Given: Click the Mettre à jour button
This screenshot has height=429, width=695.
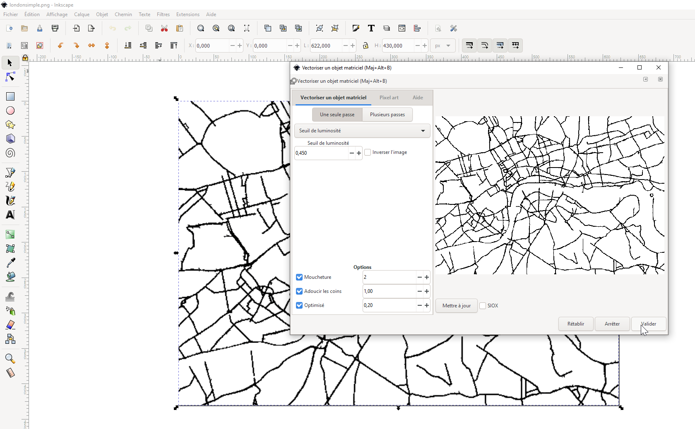Looking at the screenshot, I should pos(457,306).
